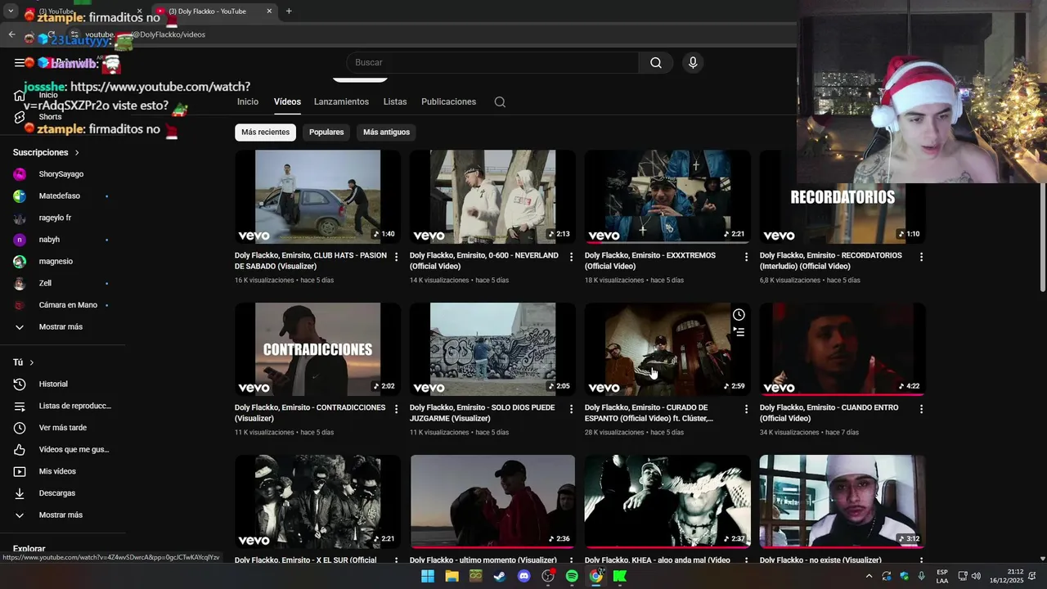The height and width of the screenshot is (589, 1047).
Task: Expand the Suscripciones section header
Action: [47, 153]
